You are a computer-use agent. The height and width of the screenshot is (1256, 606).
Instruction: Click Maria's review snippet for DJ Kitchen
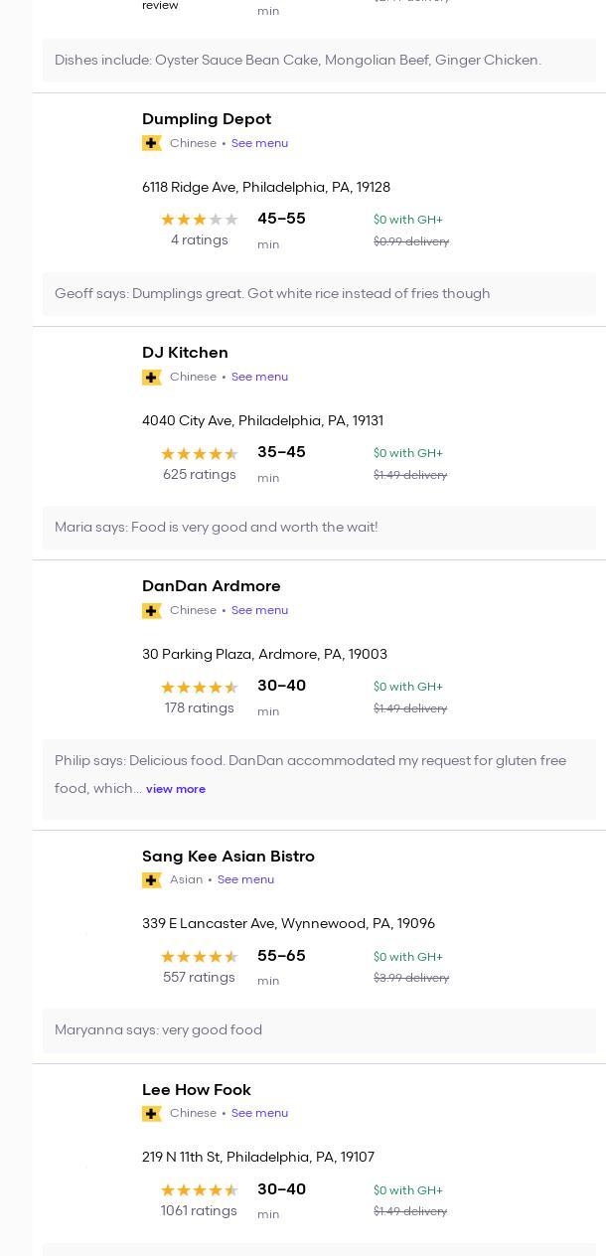pyautogui.click(x=217, y=528)
